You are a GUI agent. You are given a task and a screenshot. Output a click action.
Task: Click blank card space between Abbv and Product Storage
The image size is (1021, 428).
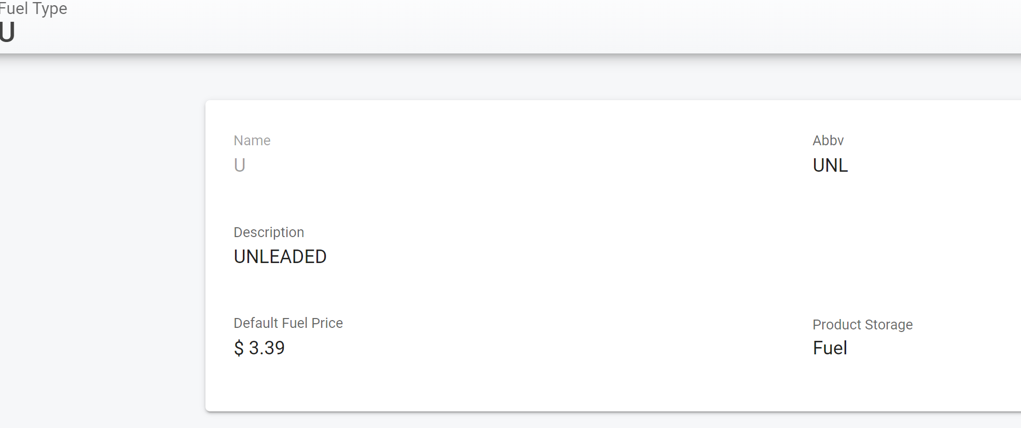click(x=882, y=244)
